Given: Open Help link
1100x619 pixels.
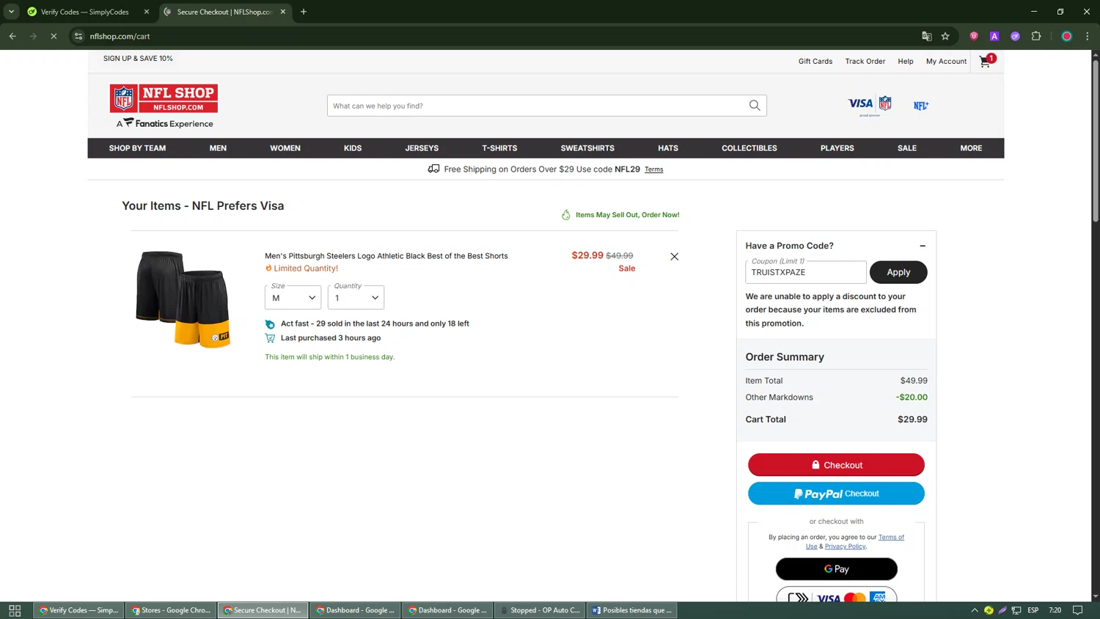Looking at the screenshot, I should pyautogui.click(x=906, y=62).
